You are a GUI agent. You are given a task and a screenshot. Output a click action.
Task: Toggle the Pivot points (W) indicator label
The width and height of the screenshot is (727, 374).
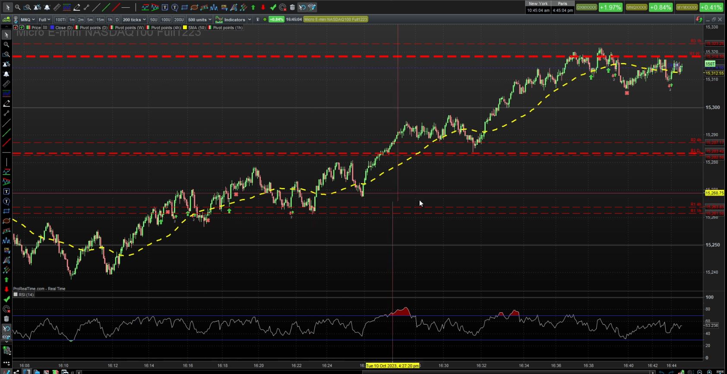click(x=129, y=28)
